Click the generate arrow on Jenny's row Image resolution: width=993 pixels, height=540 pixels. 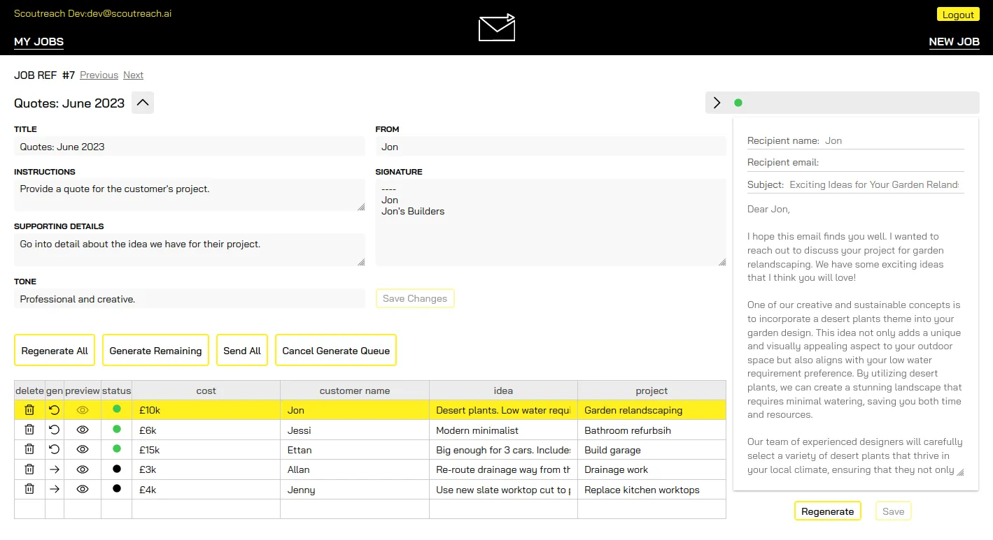(x=55, y=489)
